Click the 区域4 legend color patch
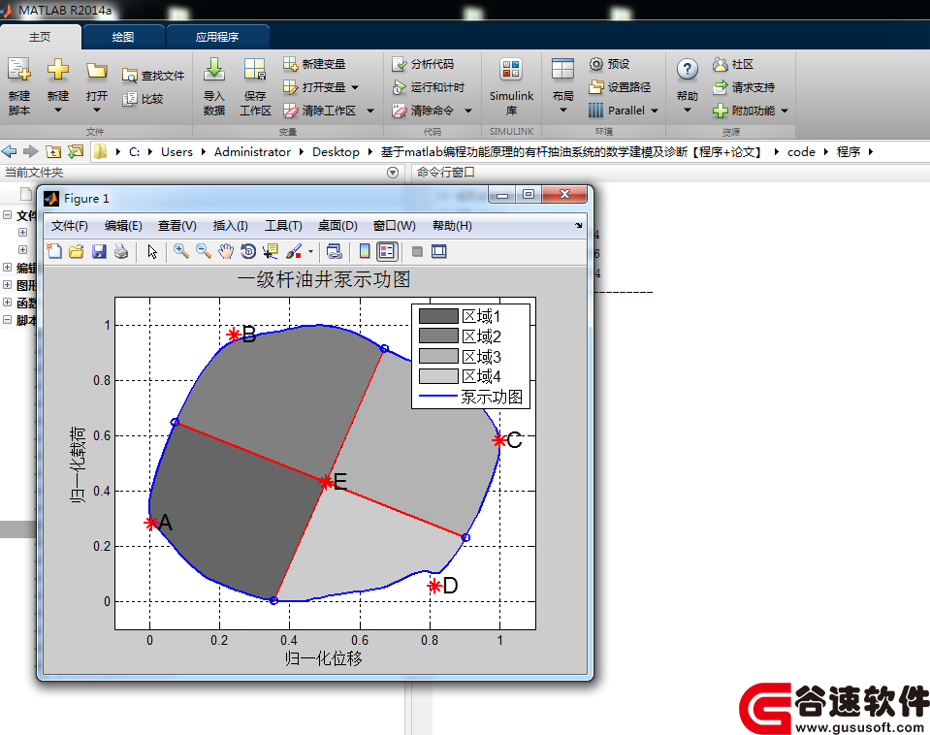The height and width of the screenshot is (735, 930). coord(438,376)
